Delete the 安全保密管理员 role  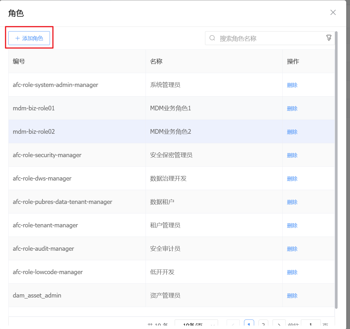(292, 155)
